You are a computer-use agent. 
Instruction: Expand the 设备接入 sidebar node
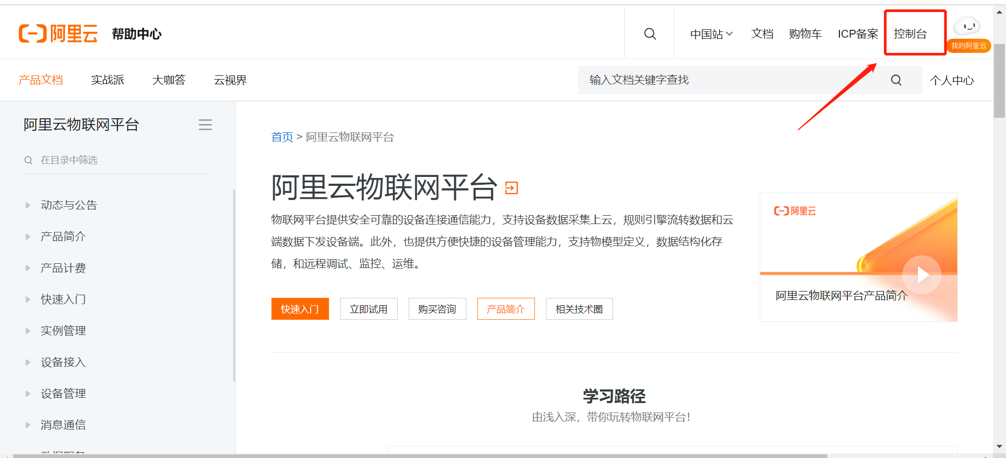[28, 362]
